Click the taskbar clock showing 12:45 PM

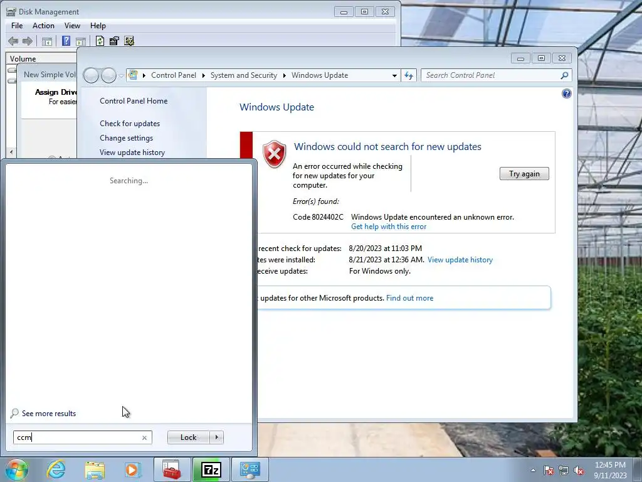pyautogui.click(x=610, y=470)
